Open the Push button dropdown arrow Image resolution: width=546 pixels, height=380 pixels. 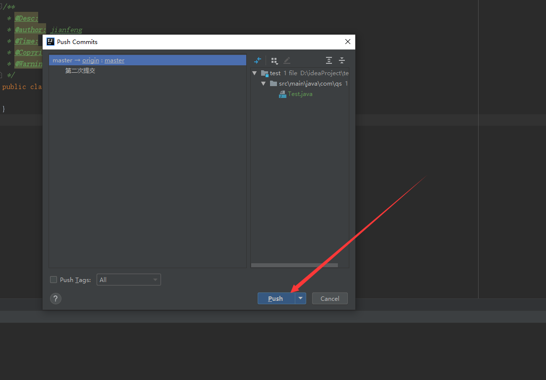tap(301, 298)
